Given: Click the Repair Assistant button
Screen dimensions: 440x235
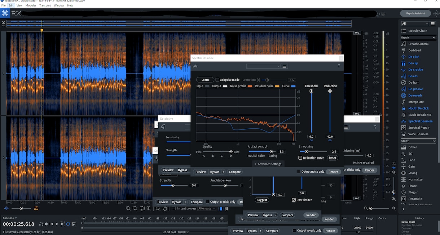Looking at the screenshot, I should (x=415, y=13).
